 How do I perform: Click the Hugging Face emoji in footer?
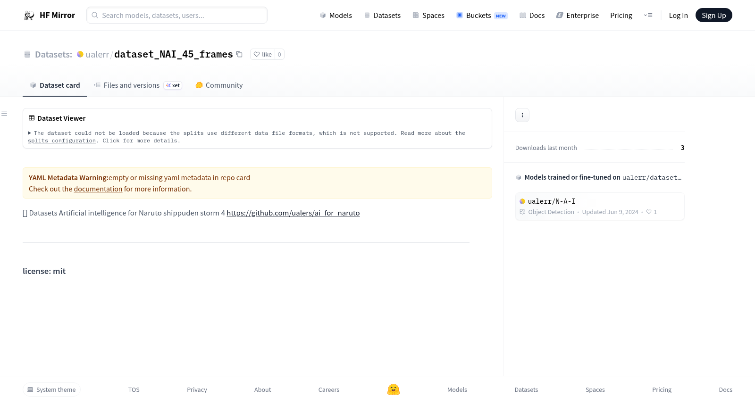394,389
